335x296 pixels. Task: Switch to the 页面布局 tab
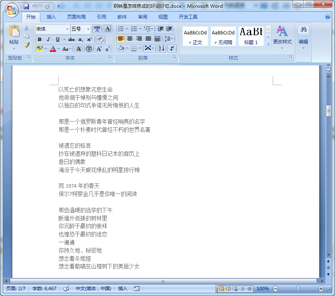pyautogui.click(x=76, y=17)
